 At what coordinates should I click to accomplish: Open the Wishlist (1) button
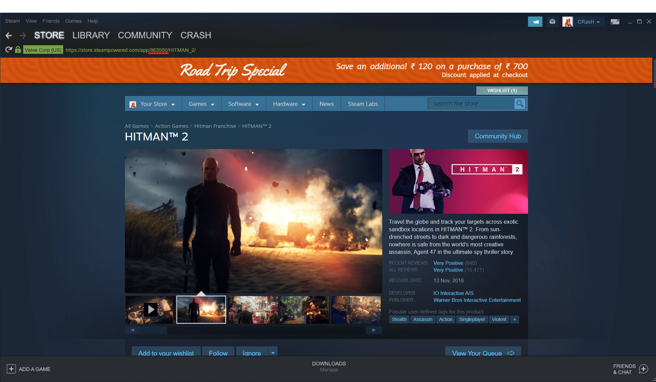tap(502, 90)
